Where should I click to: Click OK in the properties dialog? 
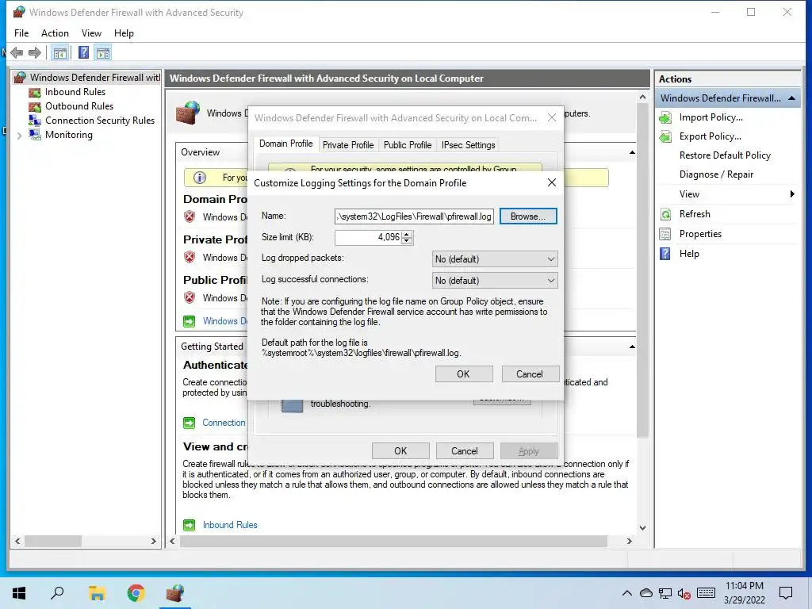(x=400, y=451)
